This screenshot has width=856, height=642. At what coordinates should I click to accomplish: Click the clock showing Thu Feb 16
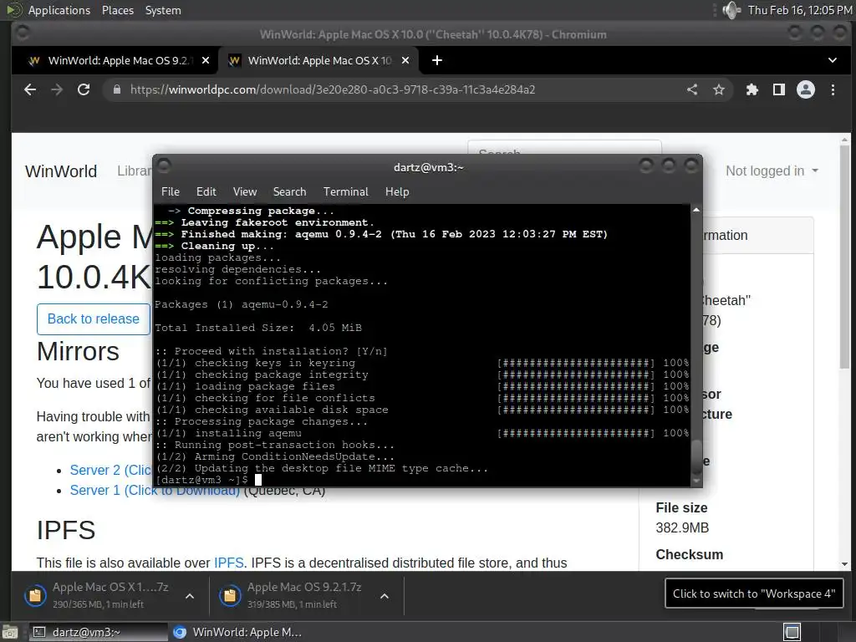click(800, 10)
